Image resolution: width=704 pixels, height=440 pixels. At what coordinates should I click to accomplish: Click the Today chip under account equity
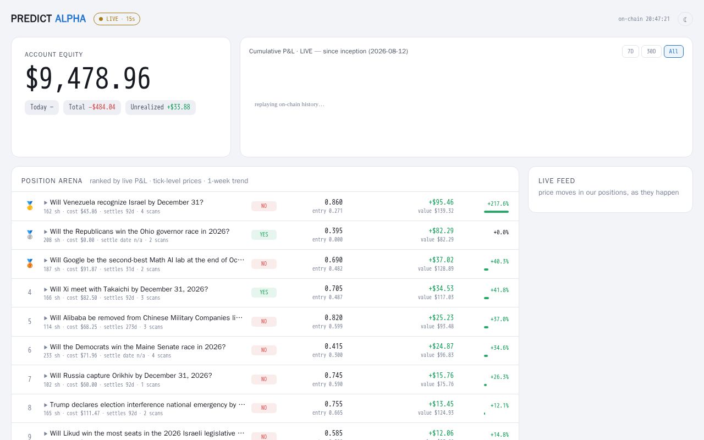42,107
